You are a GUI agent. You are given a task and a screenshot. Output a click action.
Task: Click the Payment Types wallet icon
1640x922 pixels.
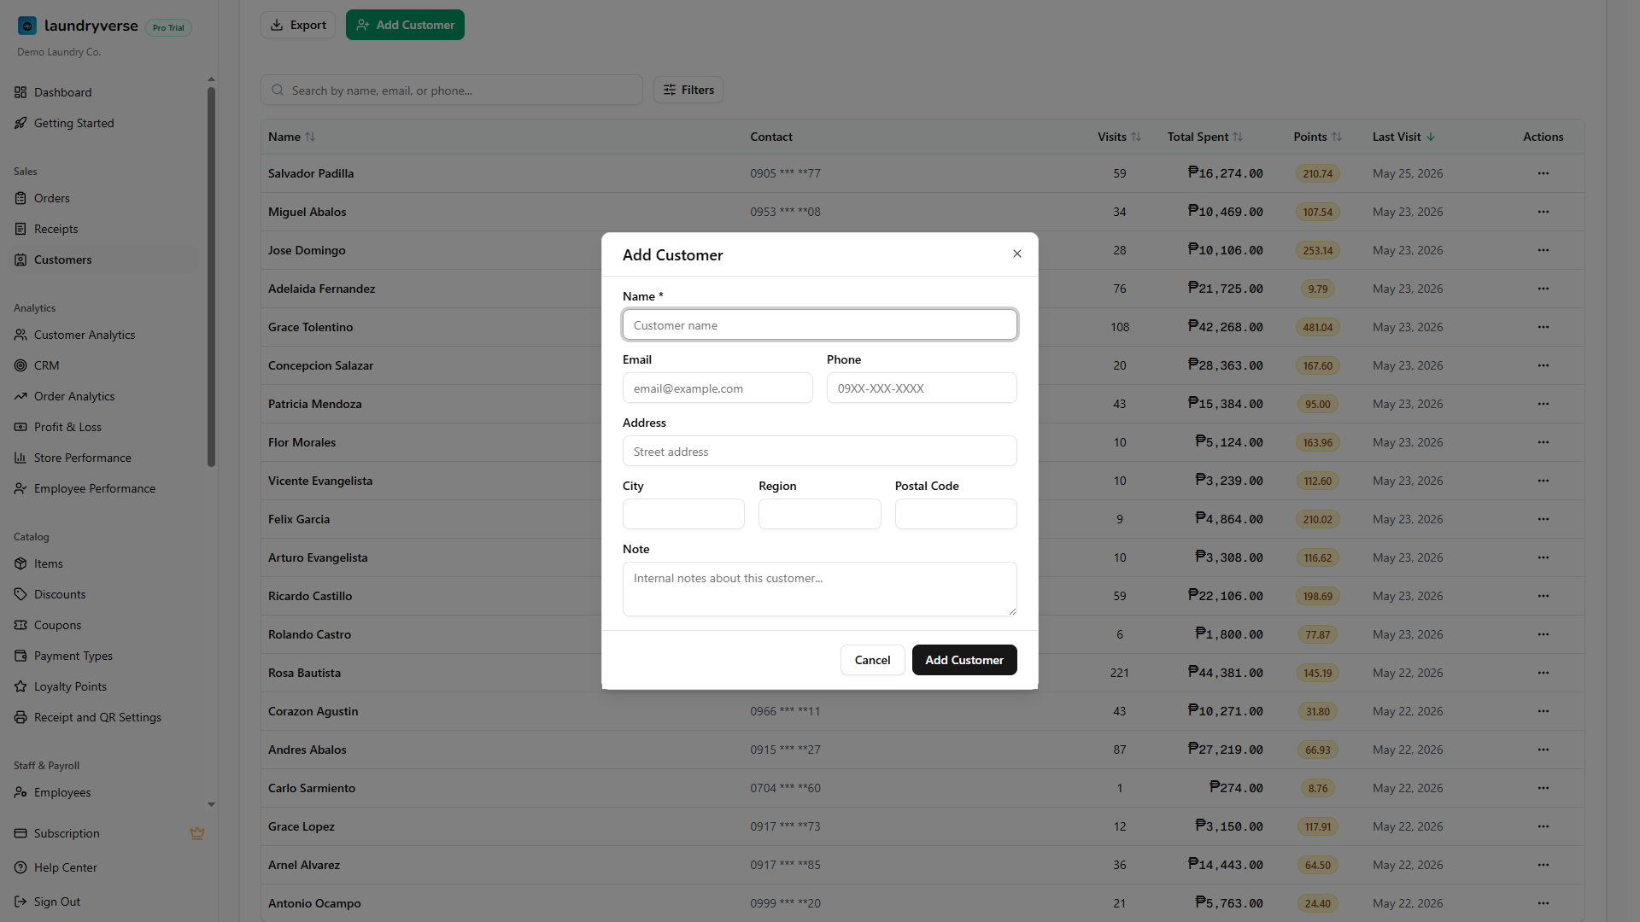(x=20, y=656)
